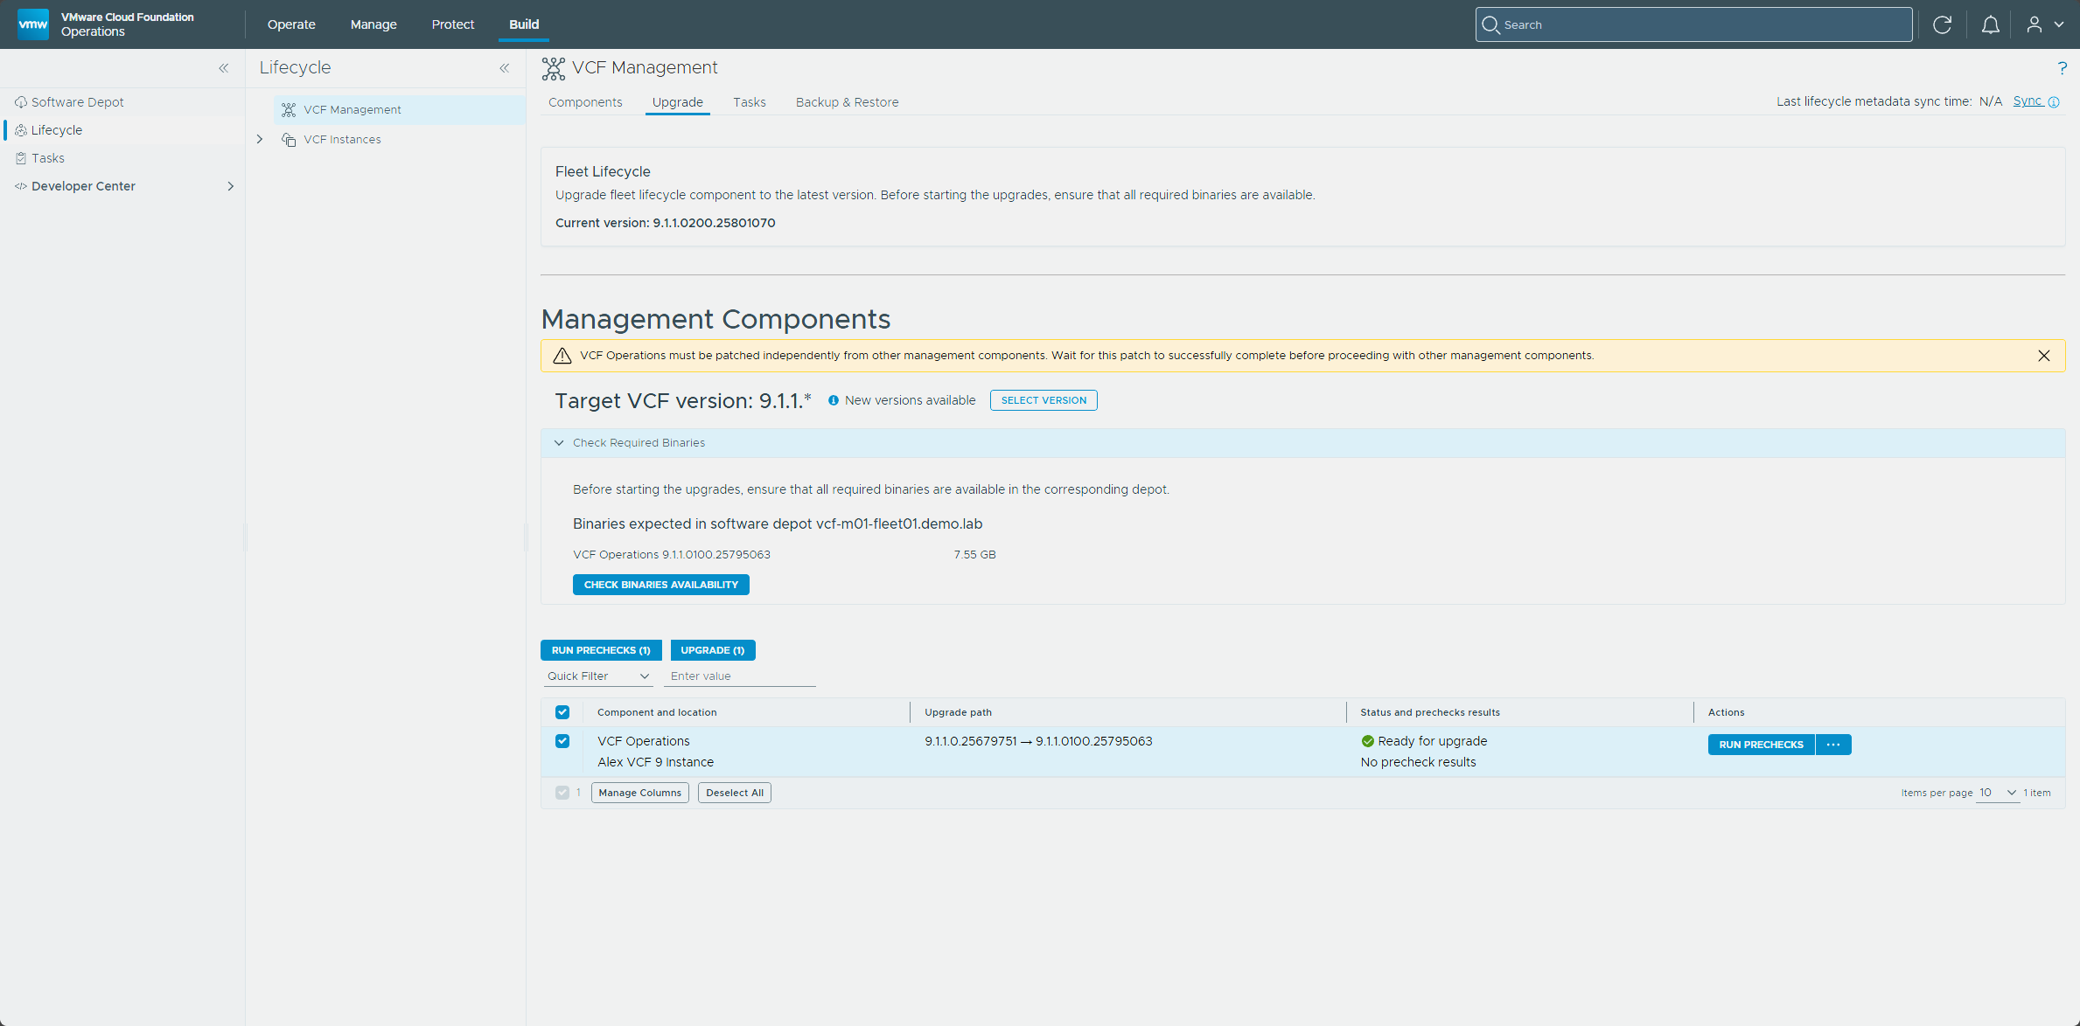This screenshot has height=1026, width=2080.
Task: Switch to the Backup & Restore tab
Action: click(x=848, y=102)
